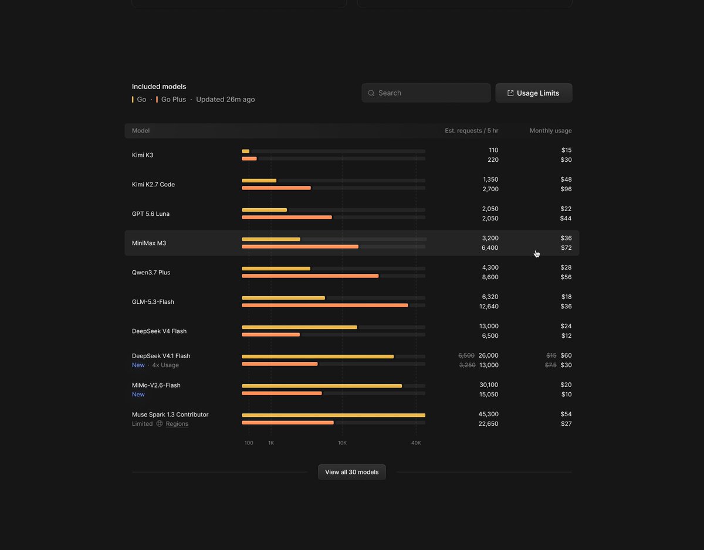Click the 26,000 requests value
This screenshot has height=550, width=704.
[489, 356]
